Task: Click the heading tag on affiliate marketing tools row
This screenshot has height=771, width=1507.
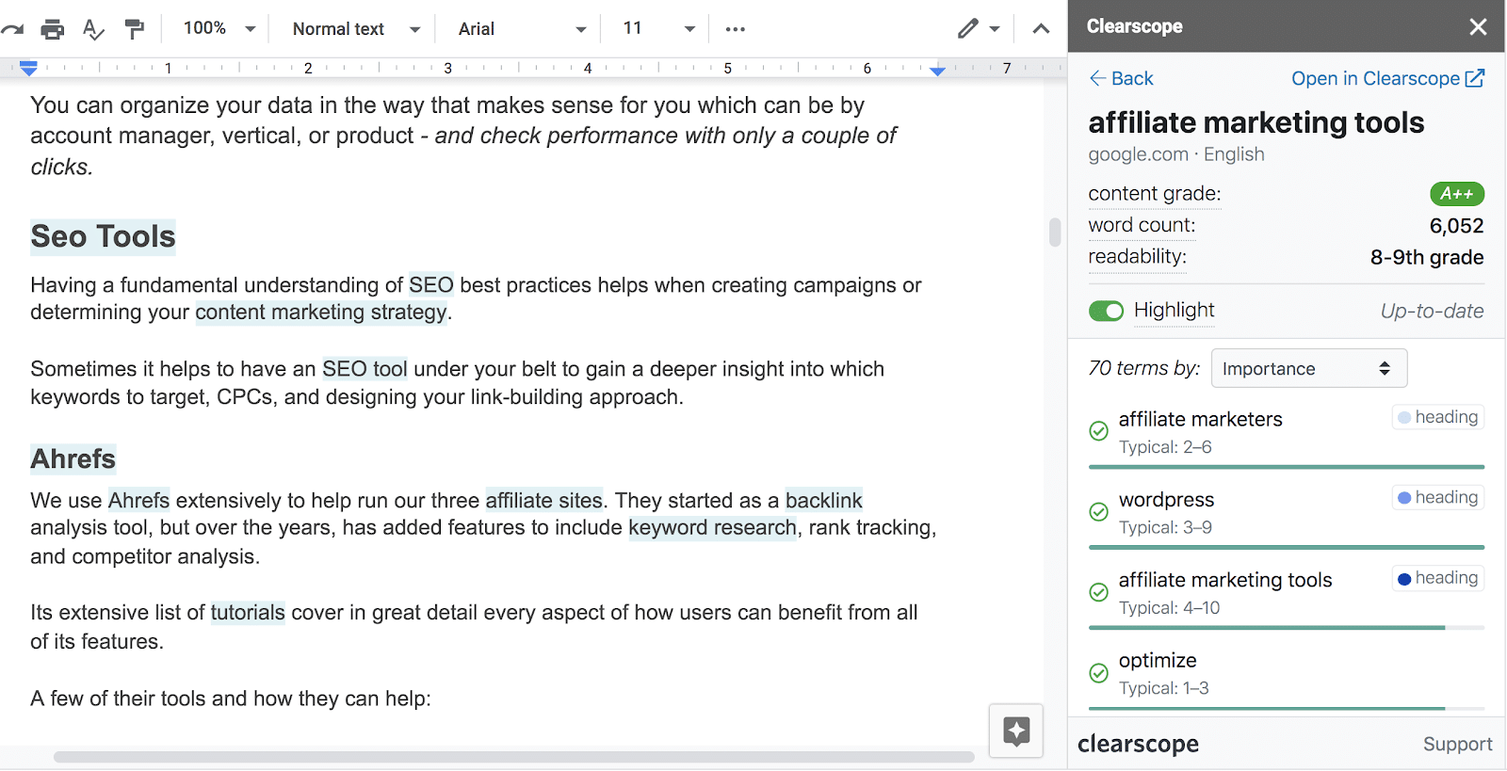Action: (1438, 578)
